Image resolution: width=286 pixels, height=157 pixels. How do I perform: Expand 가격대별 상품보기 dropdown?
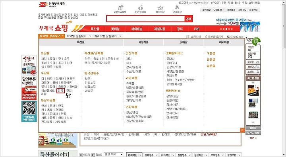point(107,36)
